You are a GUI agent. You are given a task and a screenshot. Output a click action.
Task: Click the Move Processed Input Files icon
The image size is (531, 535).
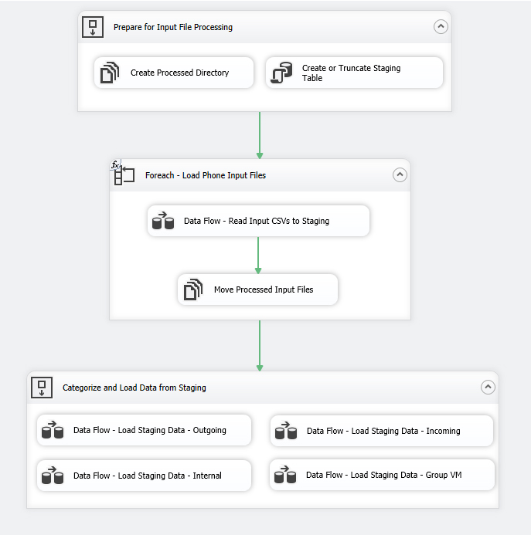point(192,290)
